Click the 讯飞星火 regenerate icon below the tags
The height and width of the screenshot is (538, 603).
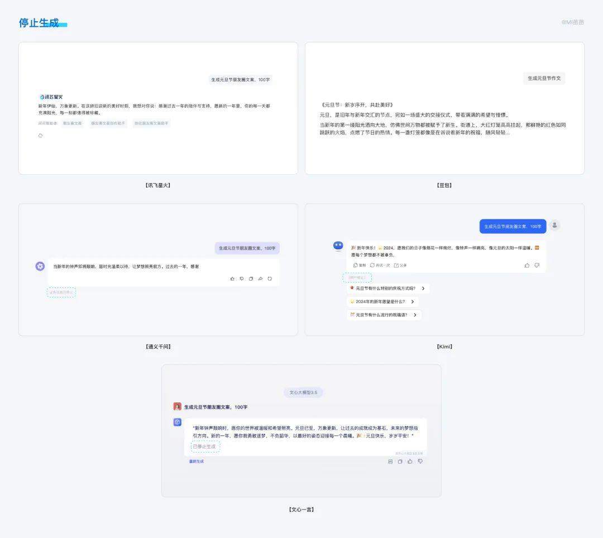click(x=40, y=136)
